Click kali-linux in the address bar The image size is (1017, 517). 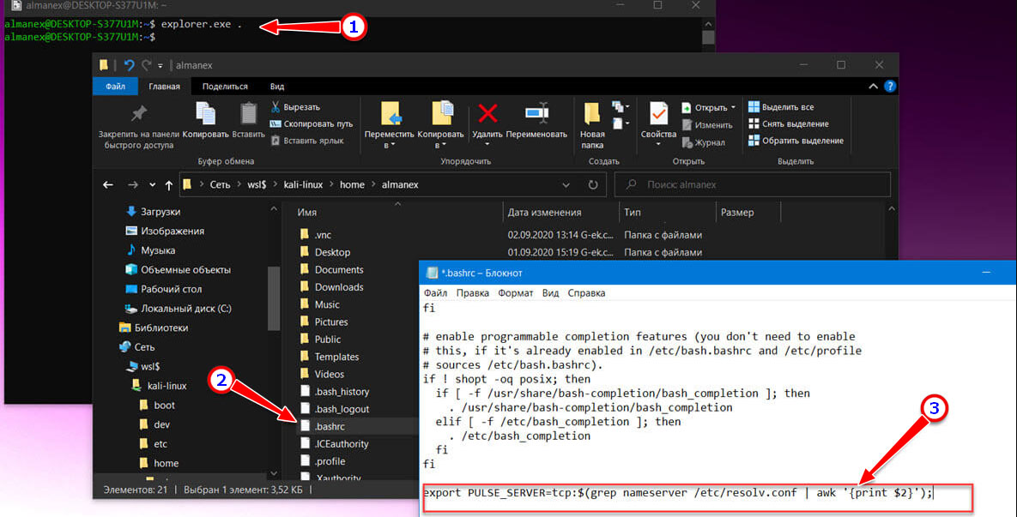pos(303,184)
